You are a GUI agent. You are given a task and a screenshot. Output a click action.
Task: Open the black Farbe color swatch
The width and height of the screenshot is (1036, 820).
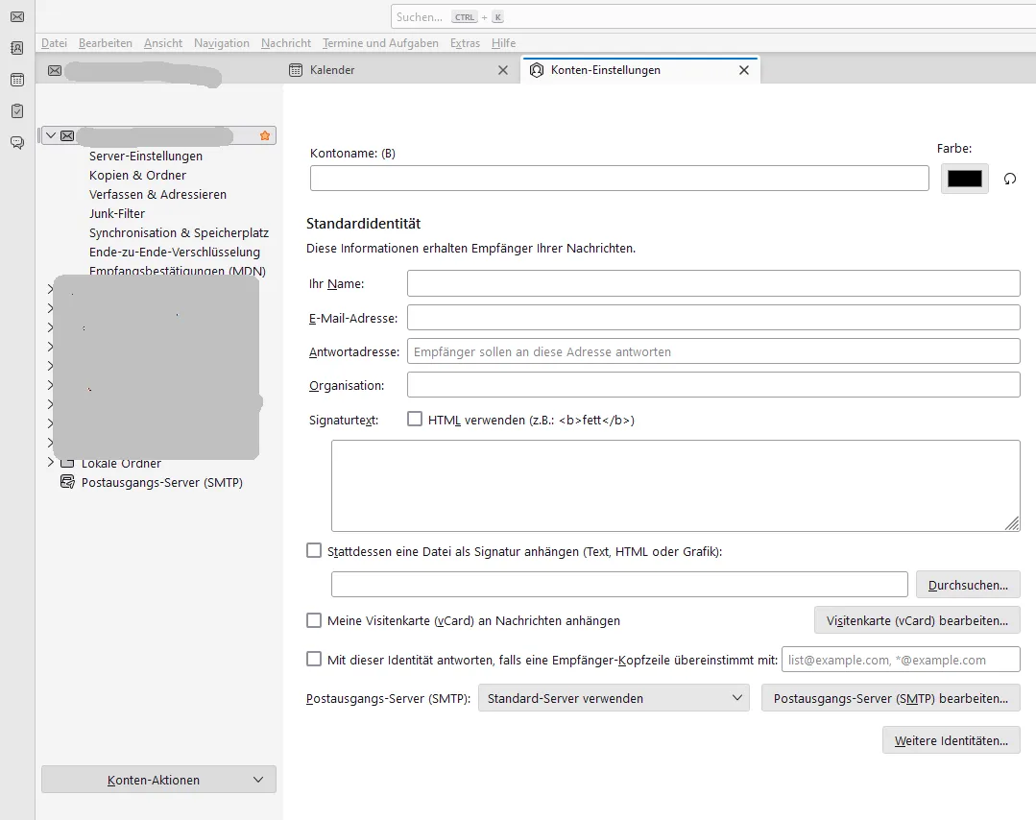[965, 179]
